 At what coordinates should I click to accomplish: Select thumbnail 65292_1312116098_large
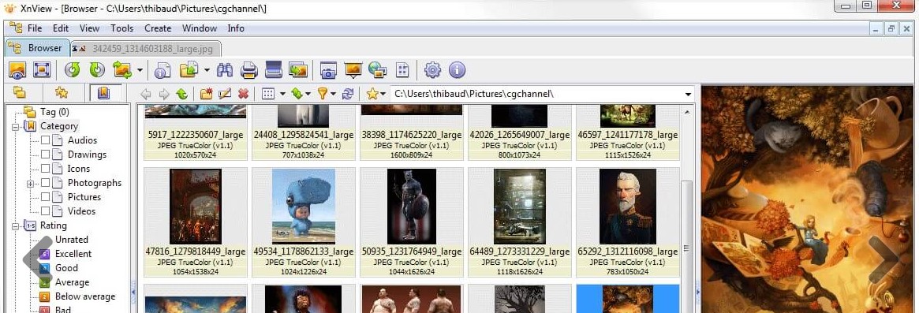coord(628,222)
